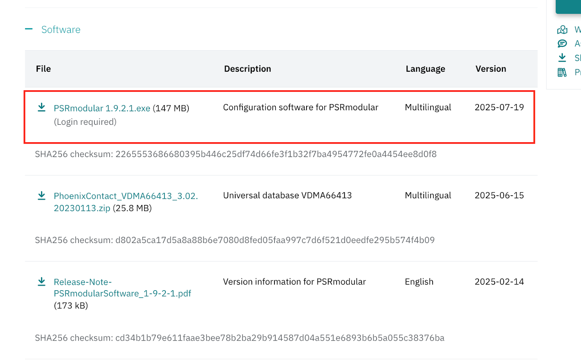Open Release-Note-PSRmodularSoftware_1-9-2-1.pdf link

click(122, 288)
